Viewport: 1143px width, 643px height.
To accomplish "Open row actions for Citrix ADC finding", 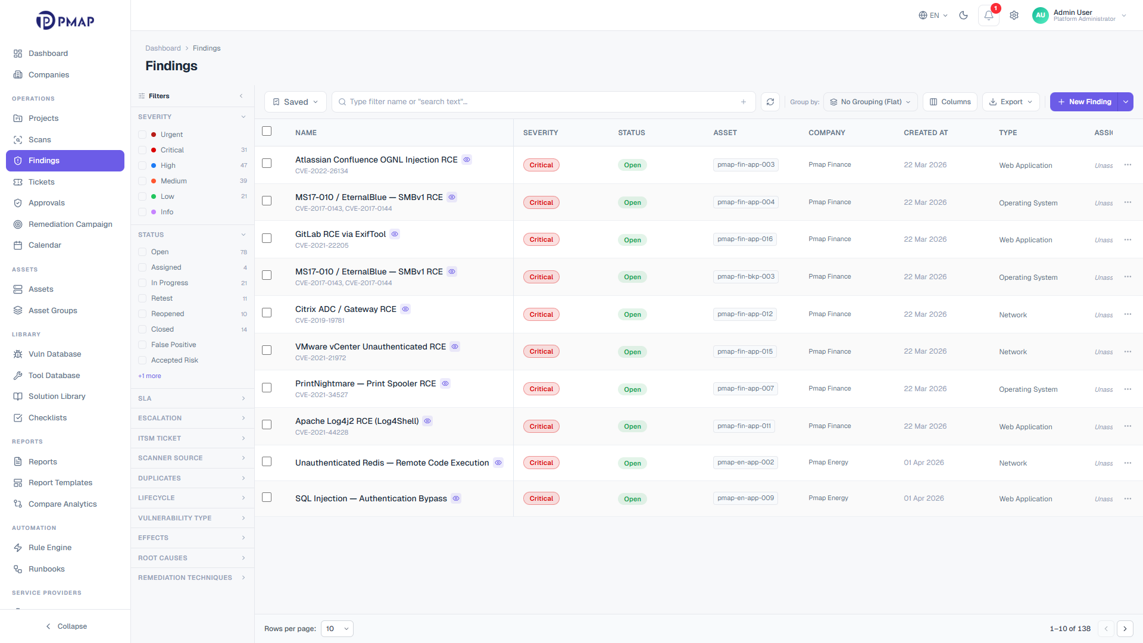I will (1128, 314).
